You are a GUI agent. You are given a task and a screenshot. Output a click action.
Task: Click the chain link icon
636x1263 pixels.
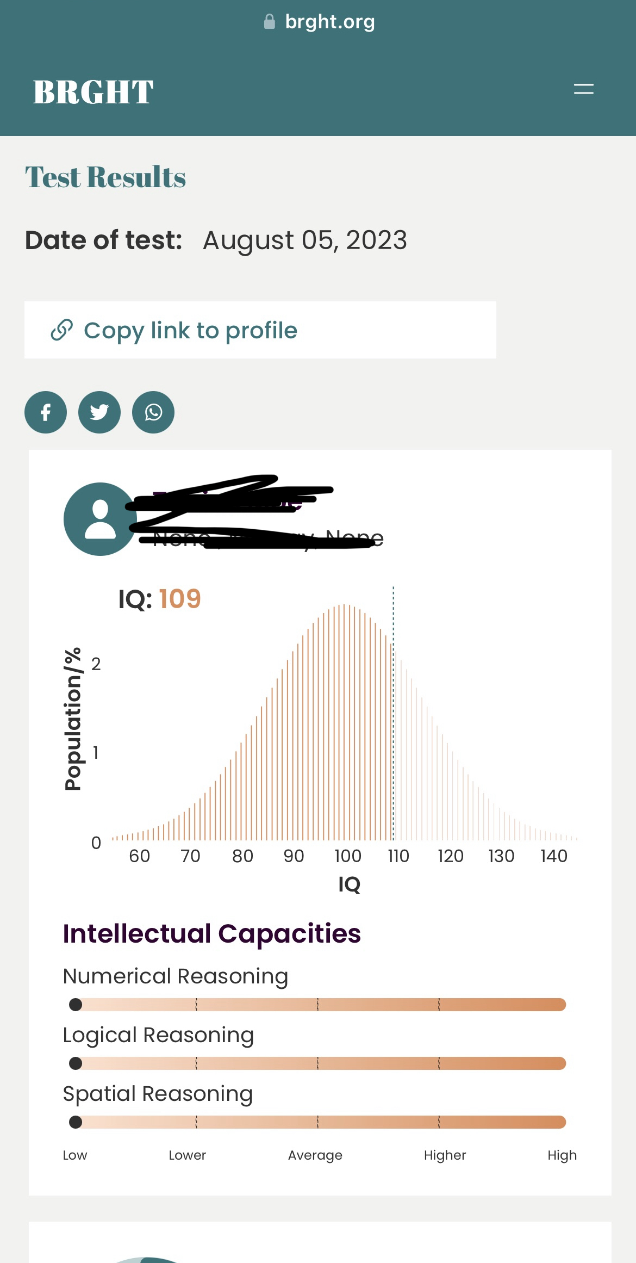coord(61,330)
